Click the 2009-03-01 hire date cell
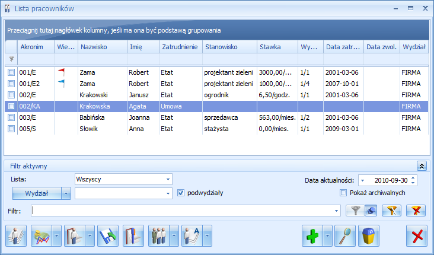 [343, 129]
